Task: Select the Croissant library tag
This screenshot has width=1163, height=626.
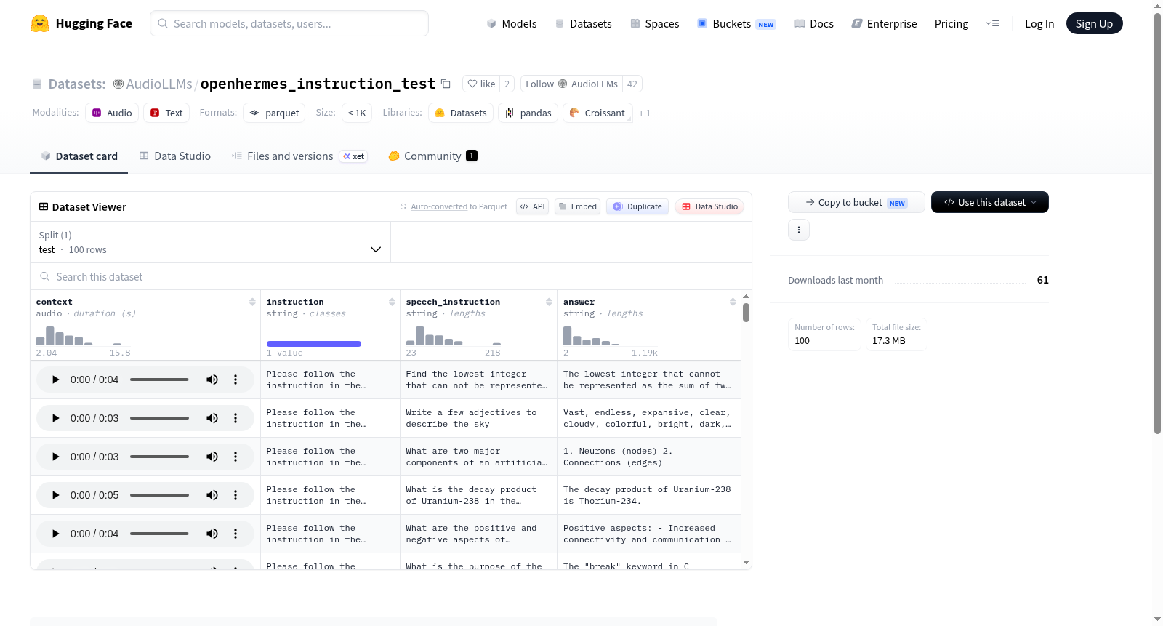Action: 597,113
